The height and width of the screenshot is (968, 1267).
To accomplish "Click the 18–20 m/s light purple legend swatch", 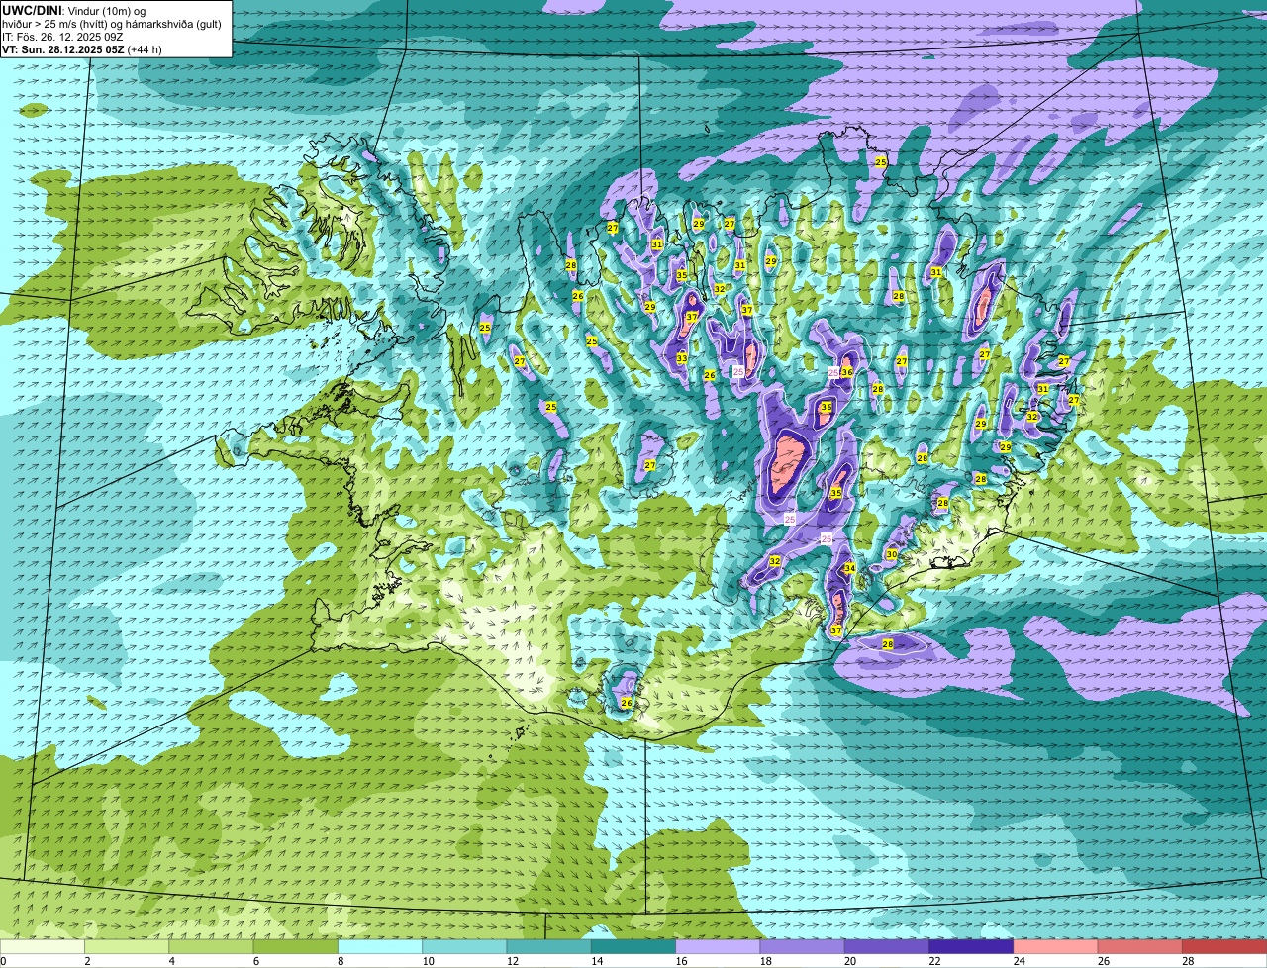I will (x=803, y=947).
